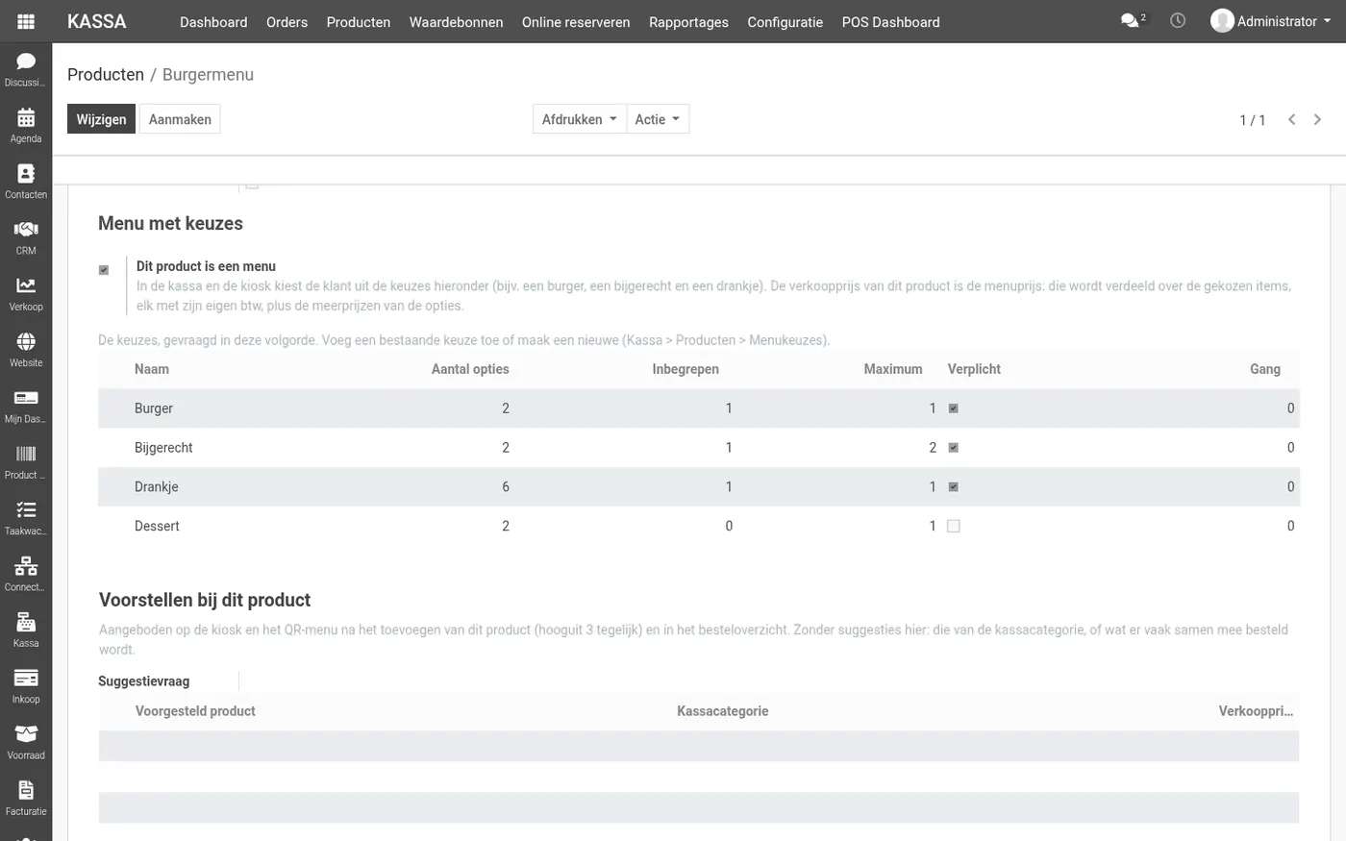Open the Orders menu
The image size is (1346, 841).
(287, 22)
